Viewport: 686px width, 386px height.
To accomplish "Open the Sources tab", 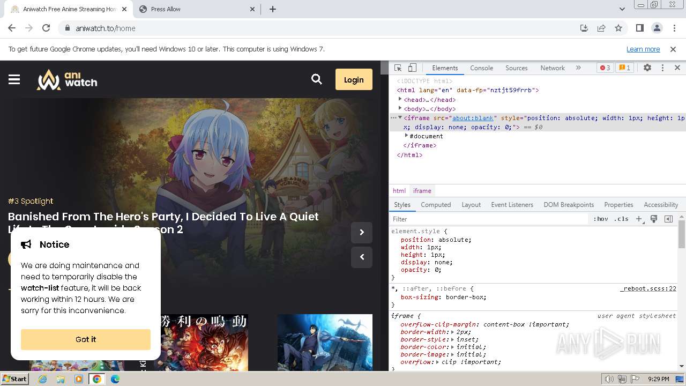I will tap(517, 68).
